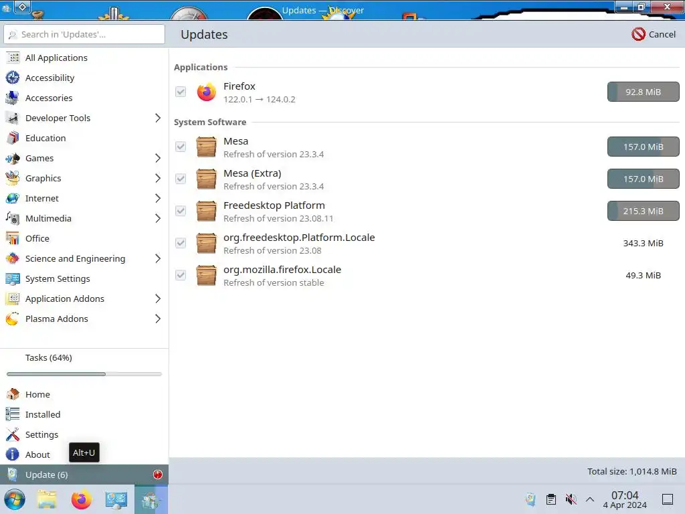The width and height of the screenshot is (685, 514).
Task: Show hidden system tray icons arrow
Action: [590, 499]
